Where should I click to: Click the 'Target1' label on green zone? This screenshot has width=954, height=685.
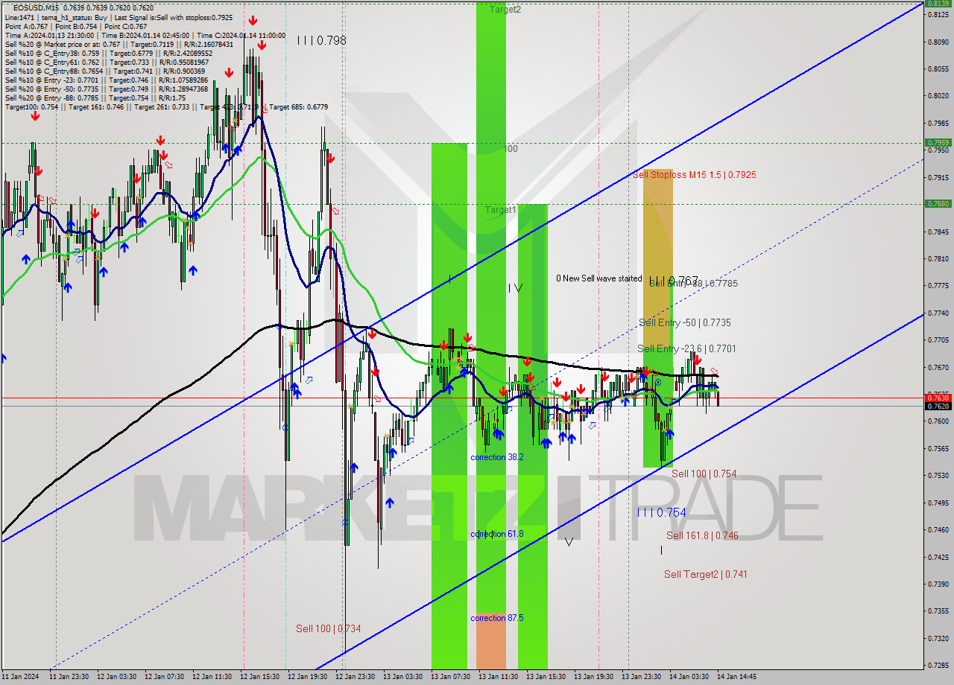(x=501, y=210)
